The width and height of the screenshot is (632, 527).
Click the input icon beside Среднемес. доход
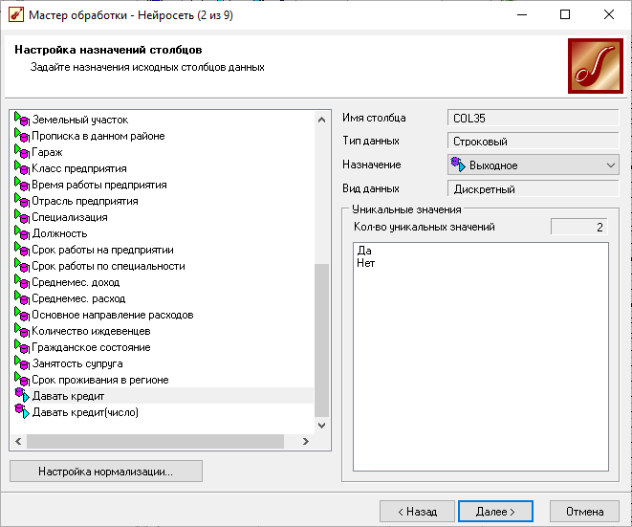[x=22, y=282]
